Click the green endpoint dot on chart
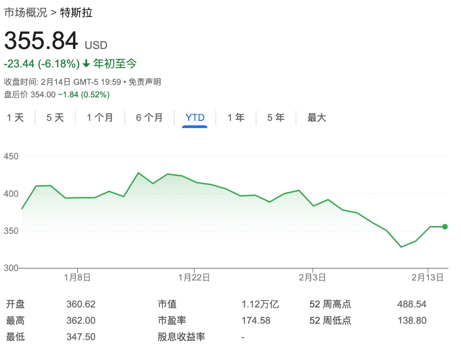This screenshot has height=356, width=461. tap(445, 227)
